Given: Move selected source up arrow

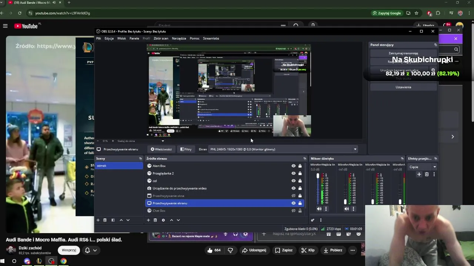Looking at the screenshot, I should tap(171, 220).
